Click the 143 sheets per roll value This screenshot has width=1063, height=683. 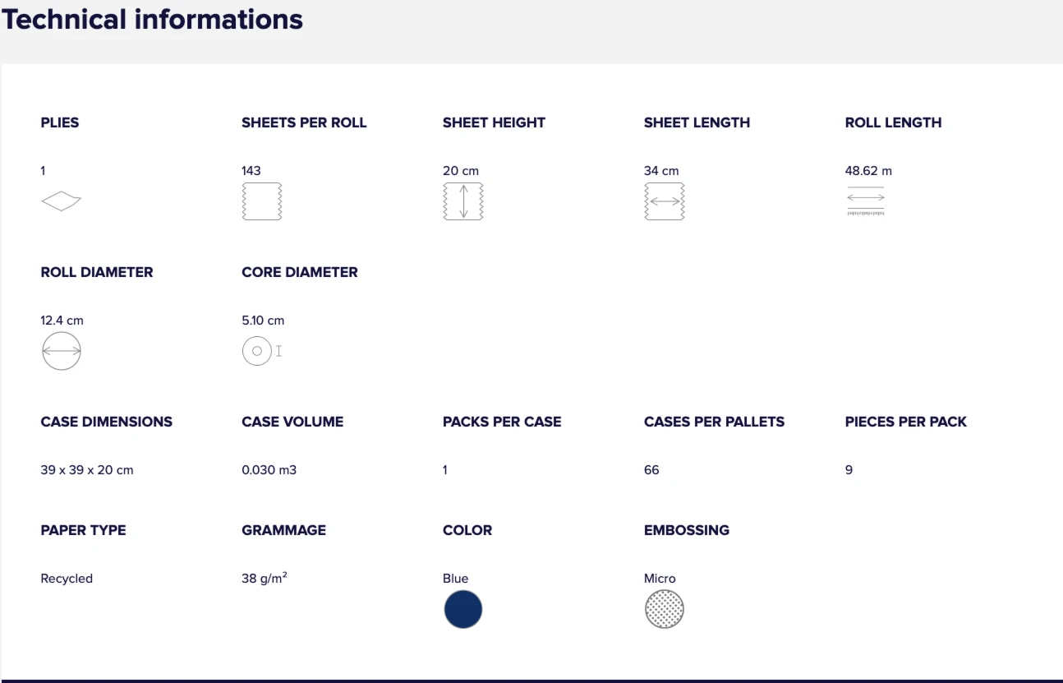coord(251,171)
